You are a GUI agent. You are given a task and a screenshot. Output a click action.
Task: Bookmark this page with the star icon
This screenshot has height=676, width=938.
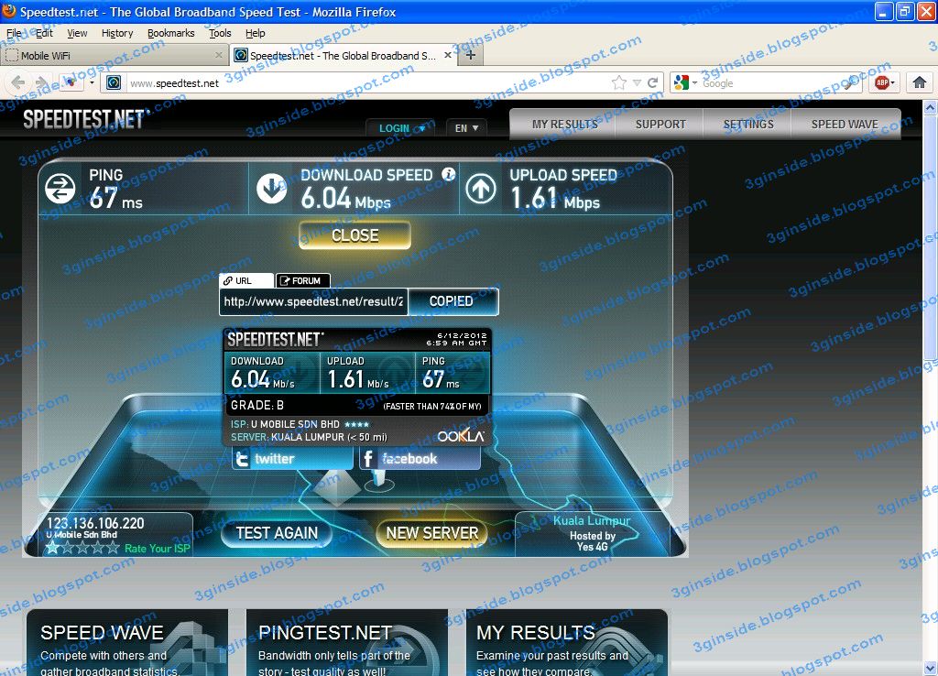pos(619,82)
